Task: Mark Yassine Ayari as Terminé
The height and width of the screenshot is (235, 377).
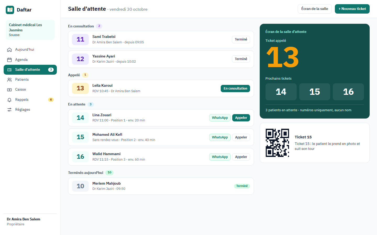Action: 241,59
